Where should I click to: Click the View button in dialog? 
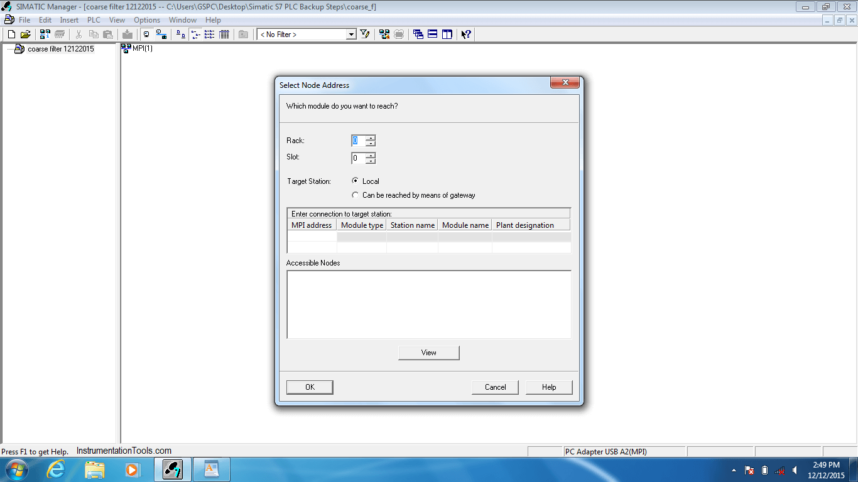pyautogui.click(x=429, y=353)
